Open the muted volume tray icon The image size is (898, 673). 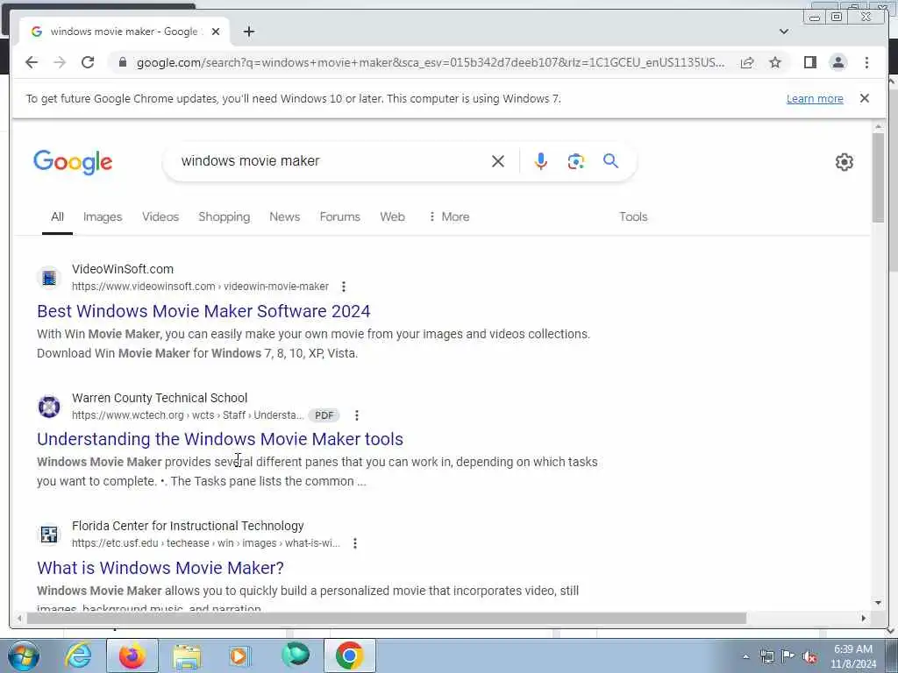click(809, 656)
